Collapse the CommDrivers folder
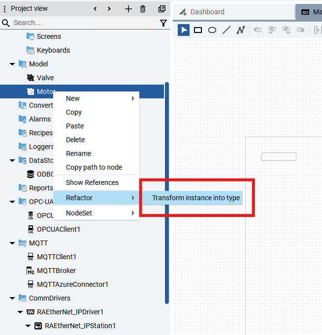Image resolution: width=322 pixels, height=335 pixels. tap(12, 298)
